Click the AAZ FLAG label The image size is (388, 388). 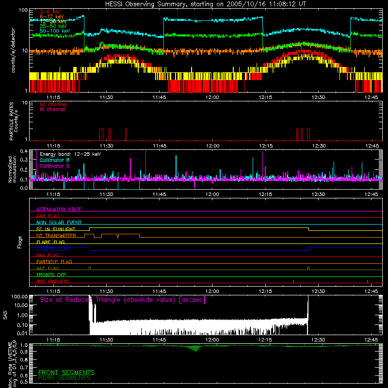point(48,268)
